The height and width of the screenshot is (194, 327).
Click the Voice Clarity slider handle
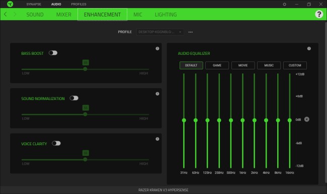85,159
